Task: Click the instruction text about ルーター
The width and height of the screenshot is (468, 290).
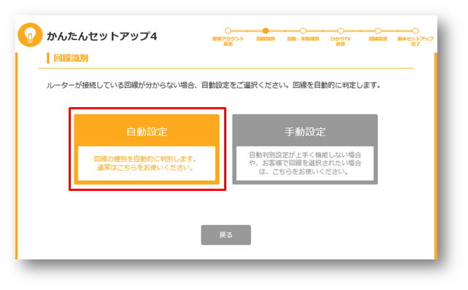Action: [214, 85]
